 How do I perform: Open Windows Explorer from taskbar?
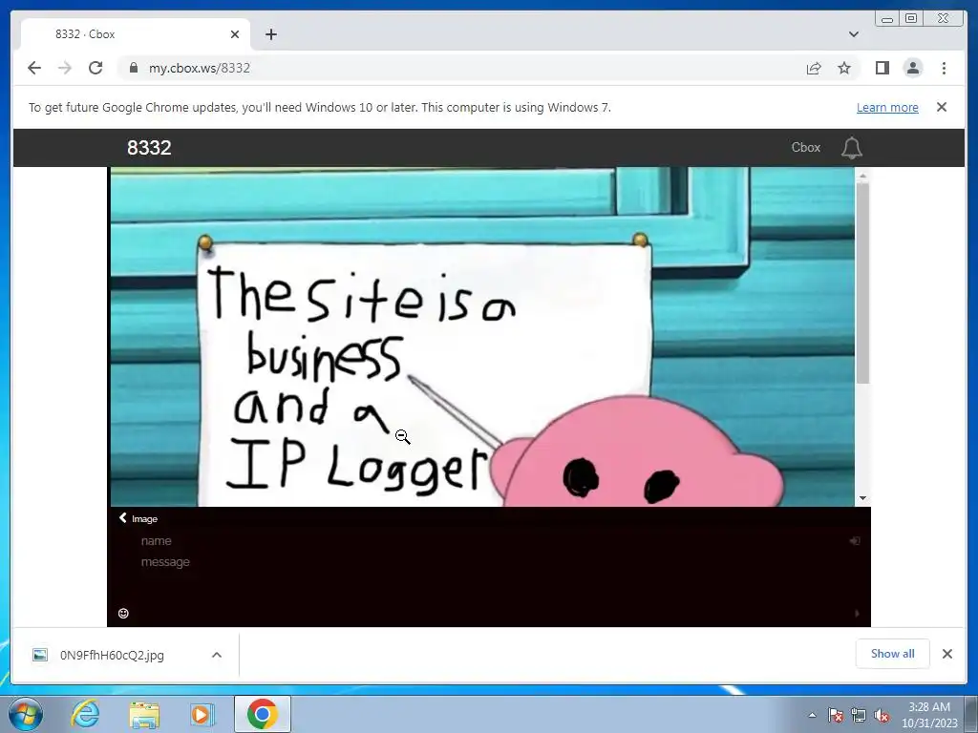tap(144, 714)
